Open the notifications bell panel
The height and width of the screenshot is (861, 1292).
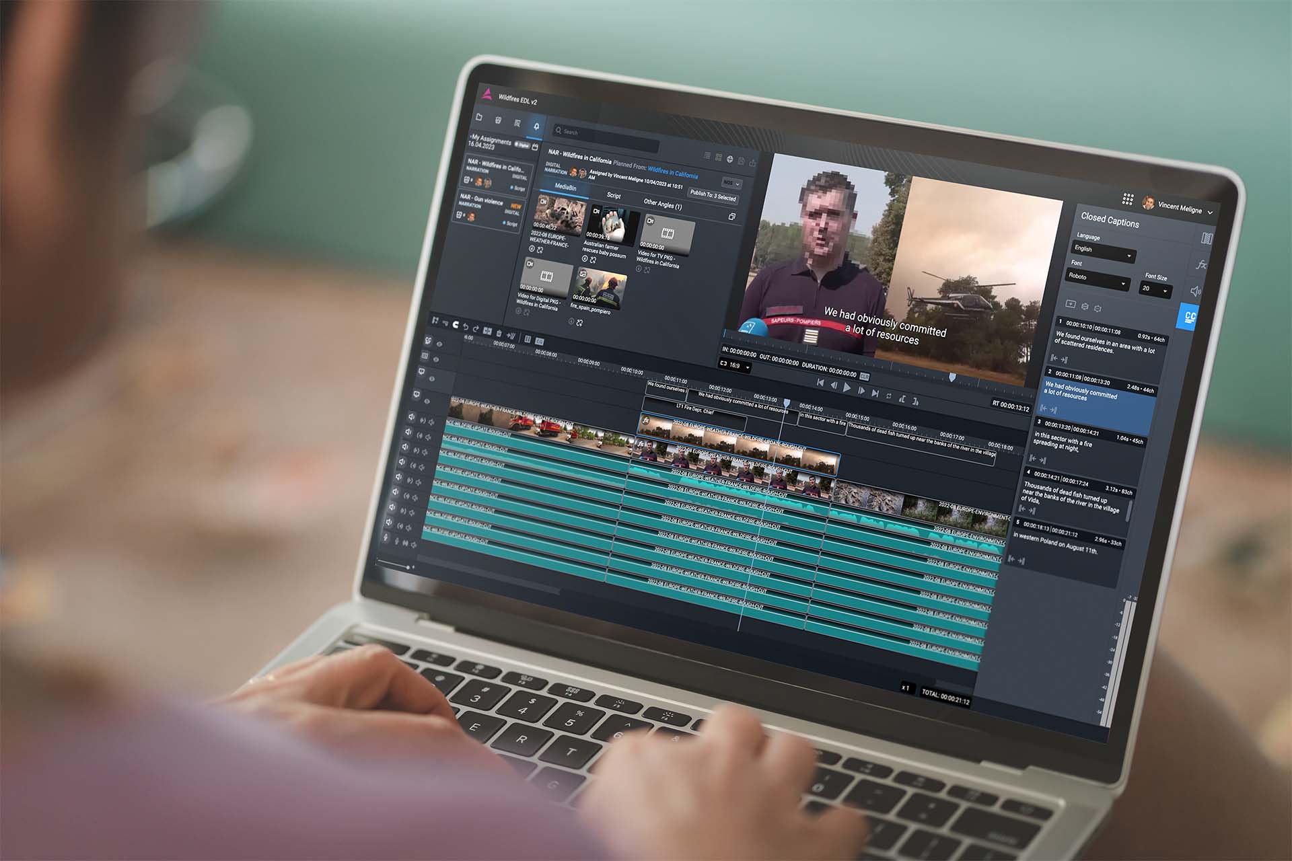536,126
